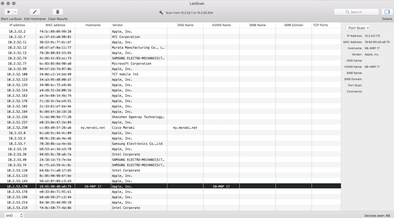Click MAC address 34:08:bc:72:e9:6b
Screen dimensions: 394x218
coord(55,85)
